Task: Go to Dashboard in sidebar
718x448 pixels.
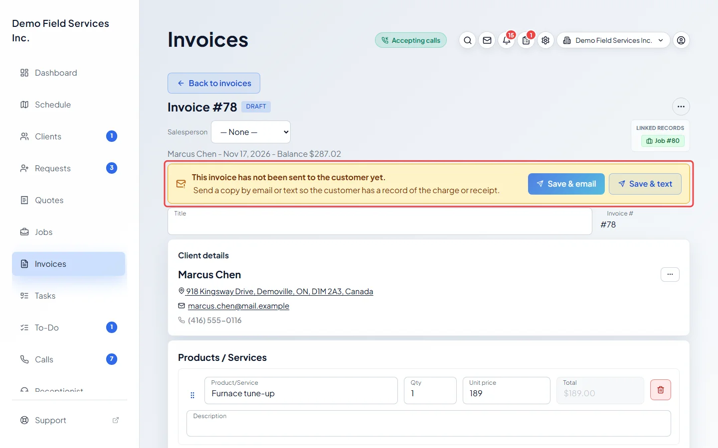Action: [69, 73]
